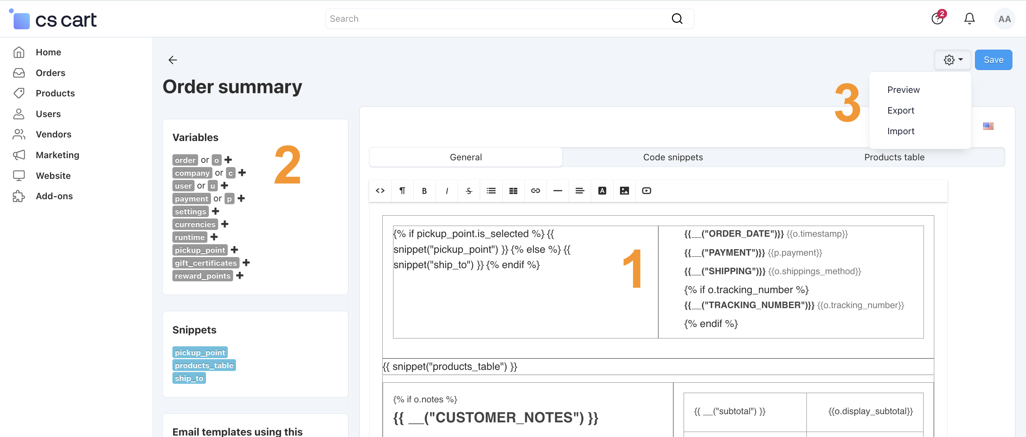Open Vendors in the sidebar
1026x437 pixels.
coord(54,134)
